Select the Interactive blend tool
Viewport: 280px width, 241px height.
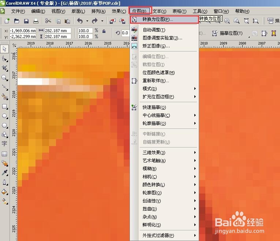click(x=4, y=163)
